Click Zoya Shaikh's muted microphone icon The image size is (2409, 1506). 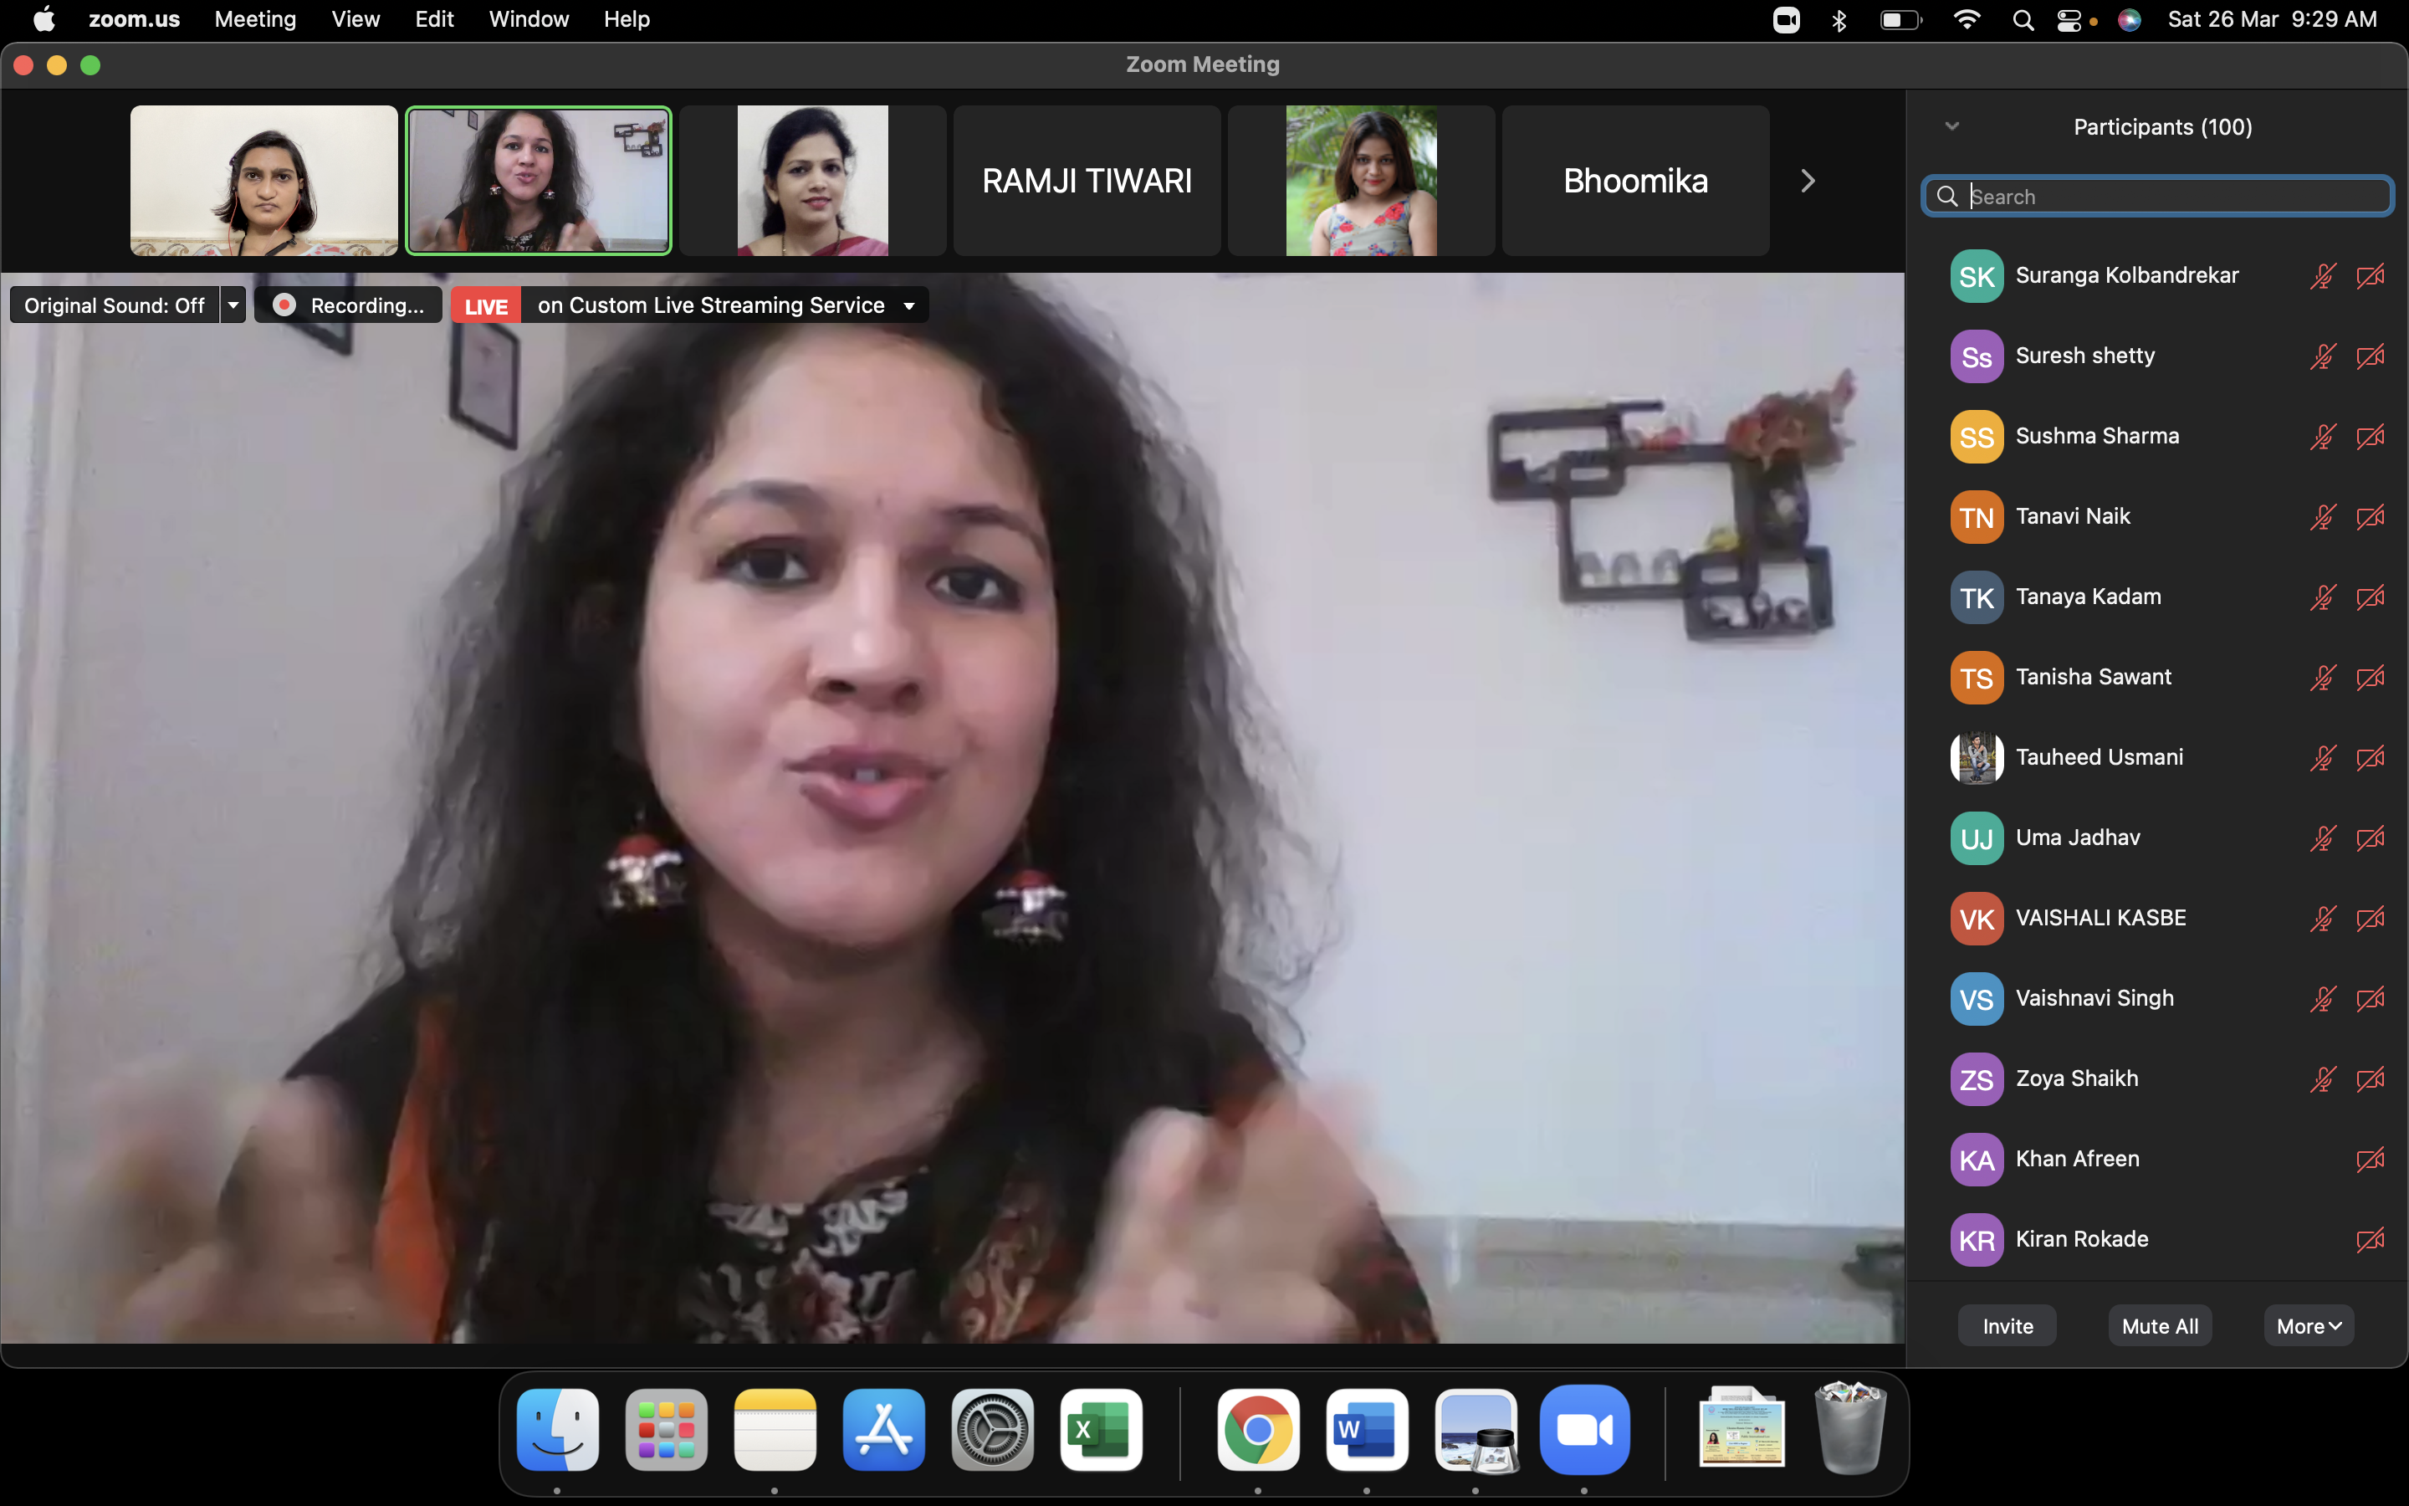(x=2324, y=1079)
